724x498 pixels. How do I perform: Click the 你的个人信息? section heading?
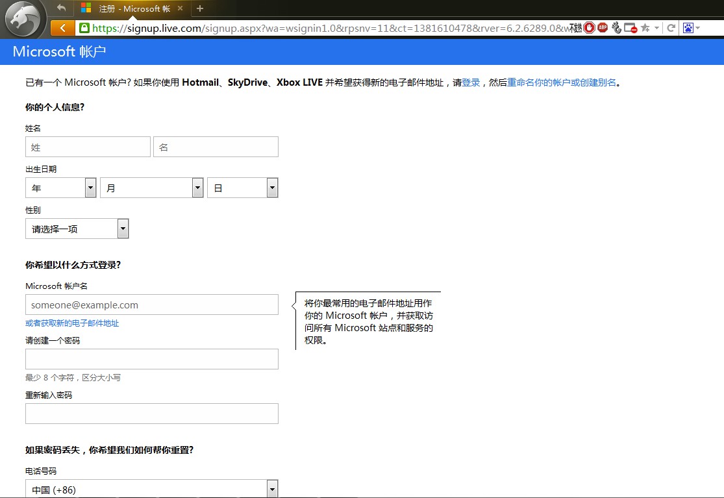click(x=55, y=107)
